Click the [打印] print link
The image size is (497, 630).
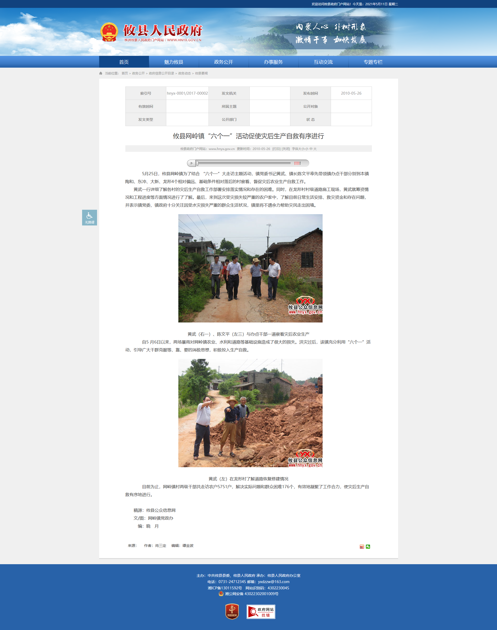click(276, 149)
